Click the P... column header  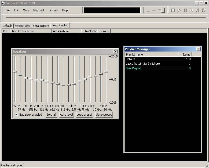click(6, 31)
